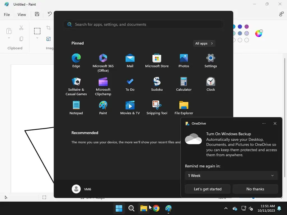Click the Paint window vertical scrollbar
287x215 pixels.
285,117
